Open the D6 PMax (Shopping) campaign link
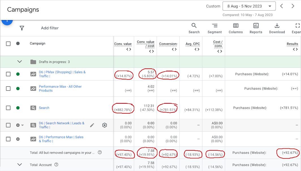Viewport: 301px width, 171px height. click(x=62, y=72)
